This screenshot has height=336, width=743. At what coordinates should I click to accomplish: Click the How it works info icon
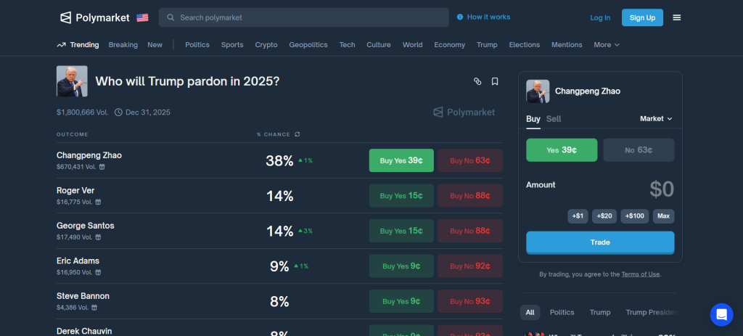point(459,17)
